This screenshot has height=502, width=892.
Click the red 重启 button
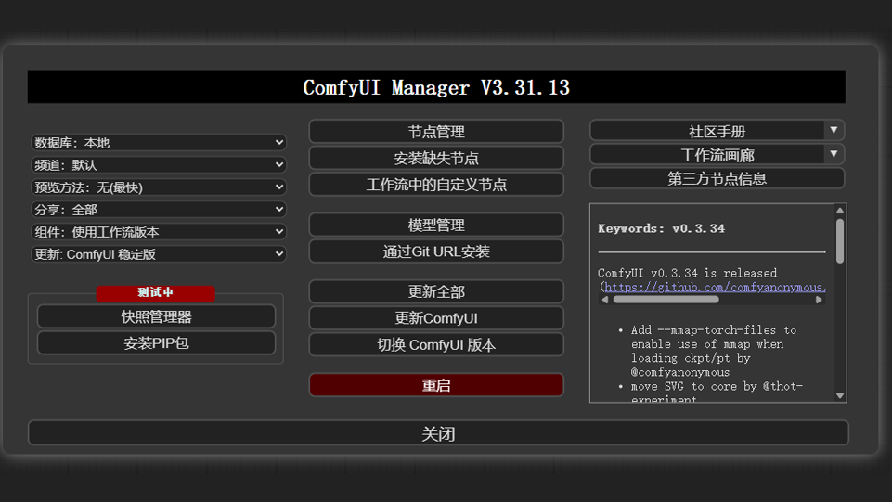[x=436, y=385]
